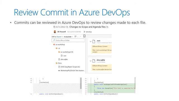Click slnx.sqlite file icon in diff card
The width and height of the screenshot is (179, 101).
[x=94, y=61]
